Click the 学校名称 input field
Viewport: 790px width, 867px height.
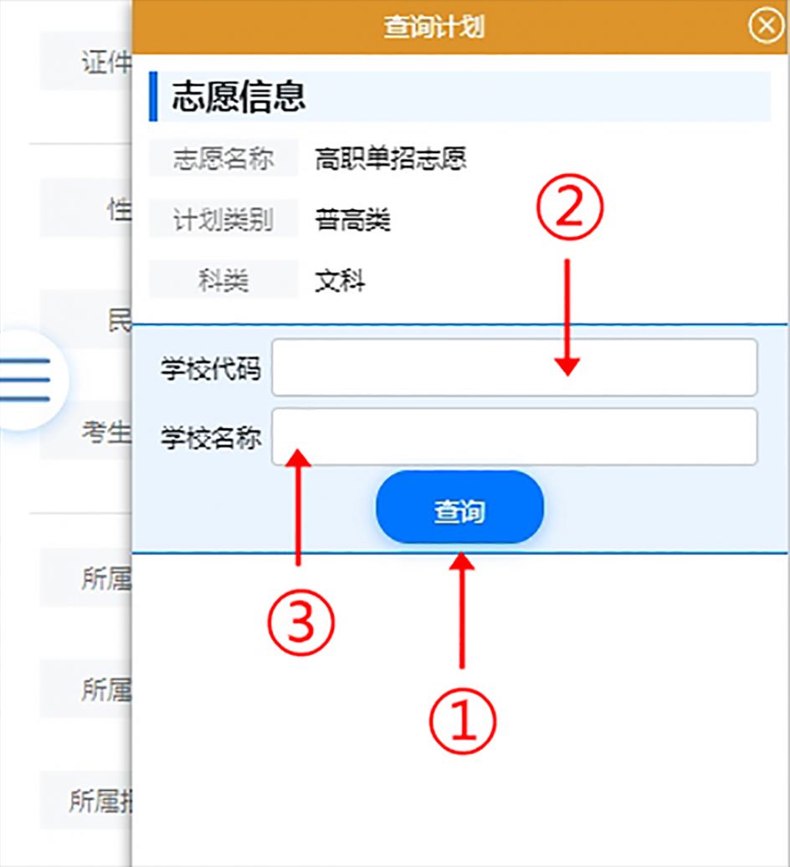click(514, 437)
